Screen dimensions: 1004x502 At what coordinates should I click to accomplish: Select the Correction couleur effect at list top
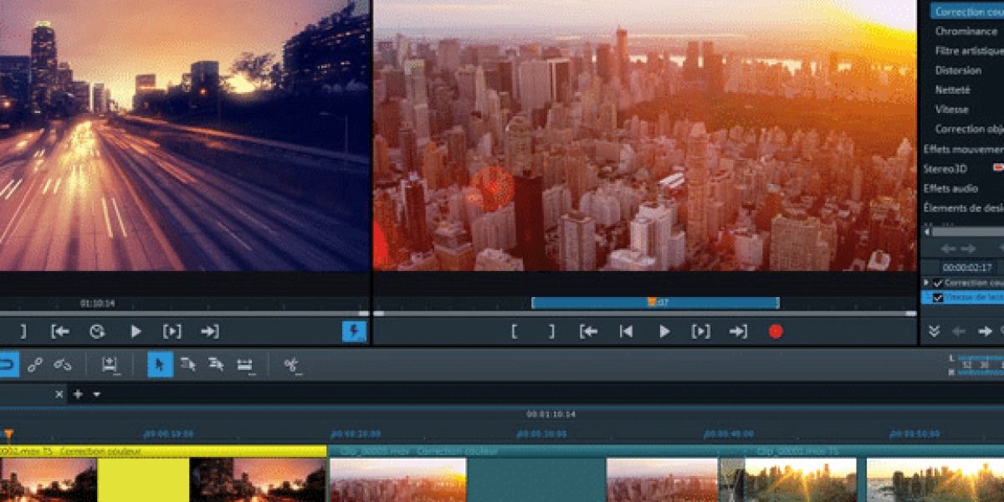[966, 12]
